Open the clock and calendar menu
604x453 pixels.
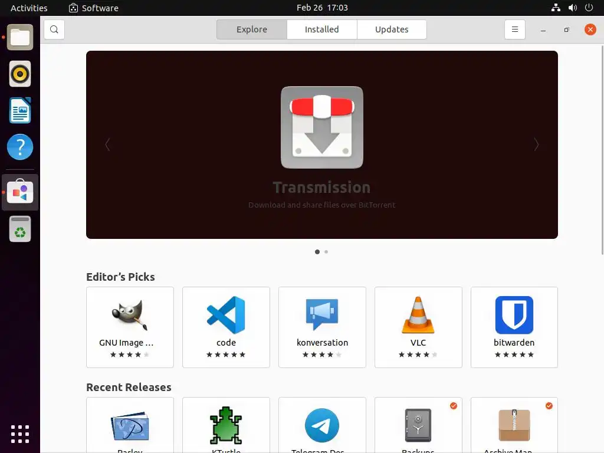322,8
